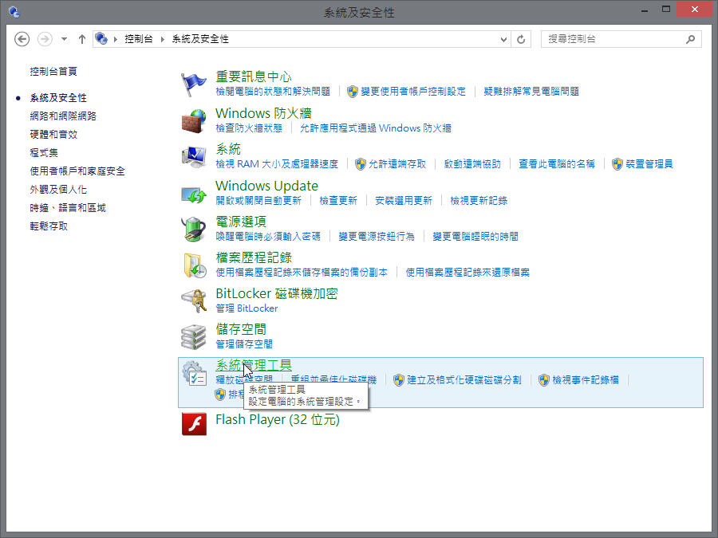Select 控制台 in the breadcrumb path
This screenshot has height=538, width=718.
coord(139,39)
